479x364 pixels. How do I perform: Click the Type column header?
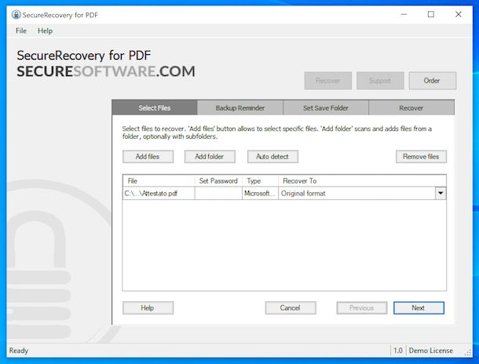[260, 180]
